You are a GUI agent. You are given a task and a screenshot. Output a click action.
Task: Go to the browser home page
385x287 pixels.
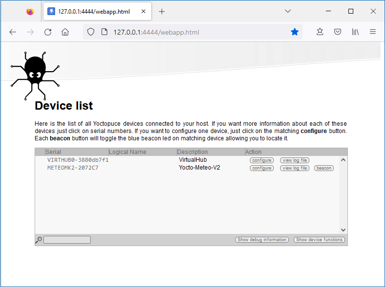[65, 32]
